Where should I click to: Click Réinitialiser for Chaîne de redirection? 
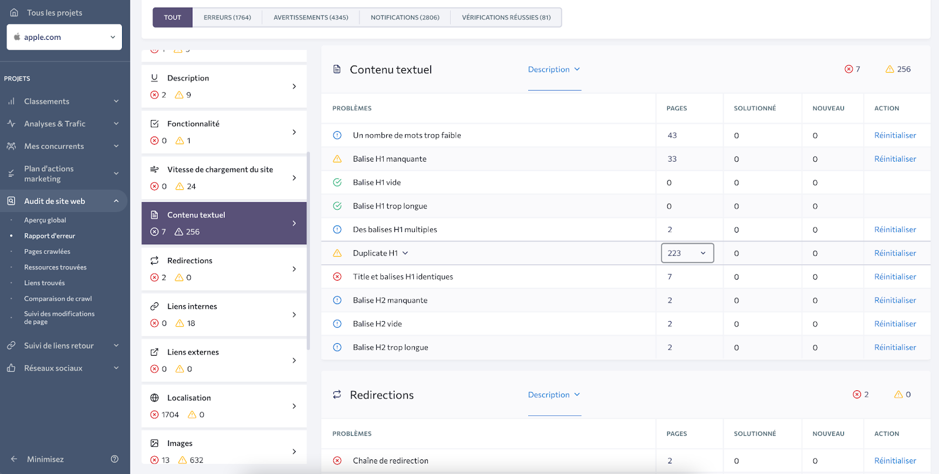click(895, 461)
